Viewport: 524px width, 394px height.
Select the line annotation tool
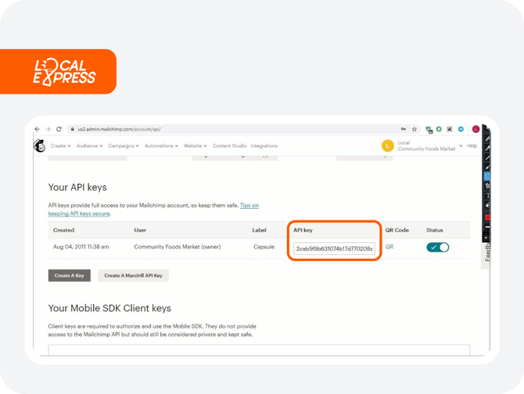pyautogui.click(x=487, y=158)
